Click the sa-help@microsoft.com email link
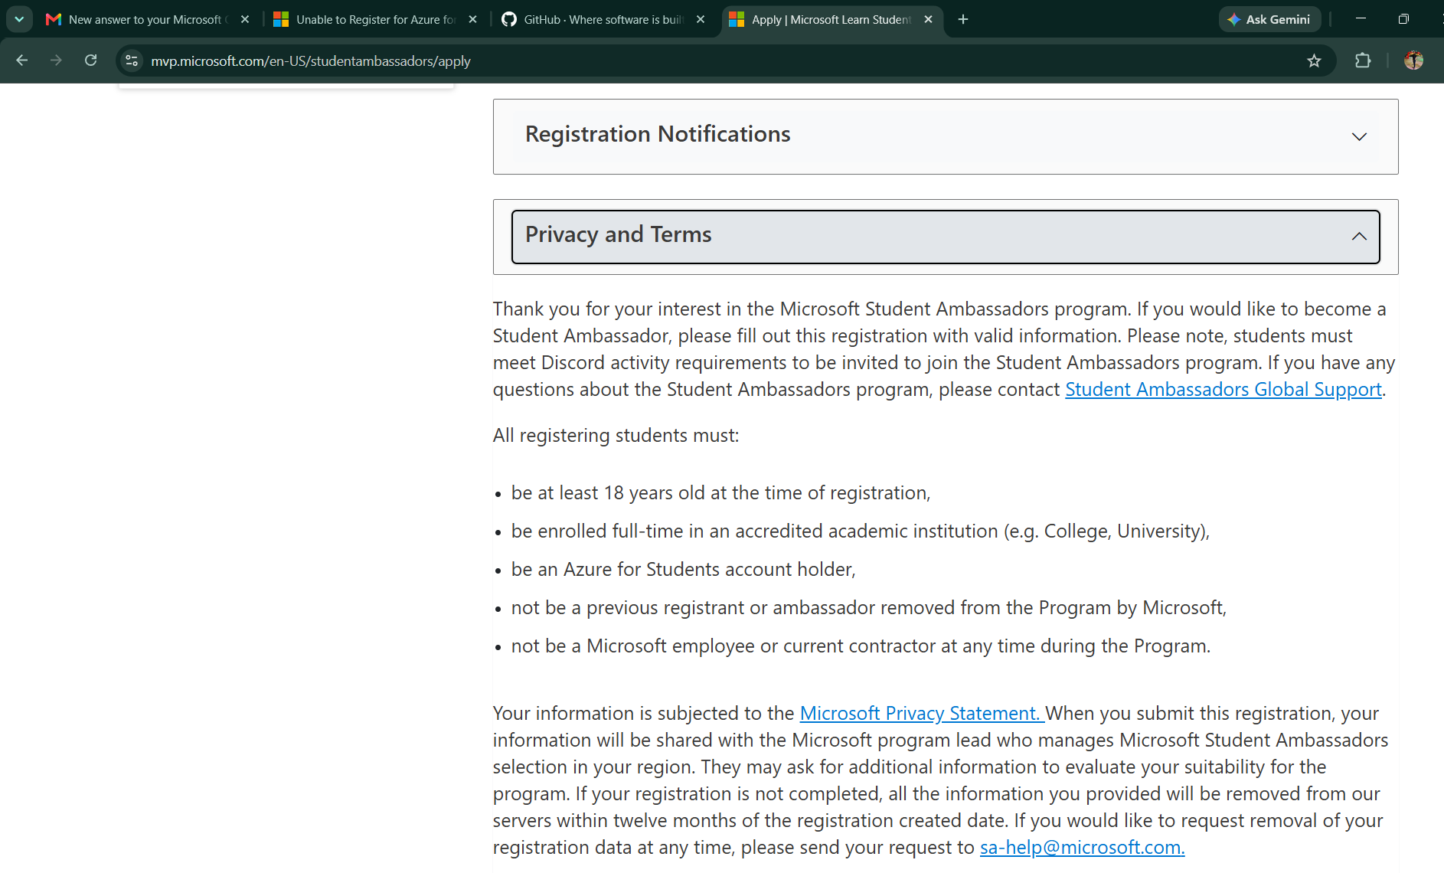Image resolution: width=1444 pixels, height=873 pixels. [x=1082, y=848]
